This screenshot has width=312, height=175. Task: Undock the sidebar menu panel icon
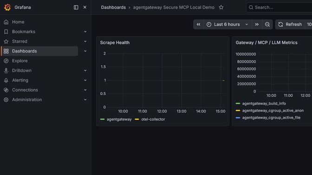(x=76, y=7)
